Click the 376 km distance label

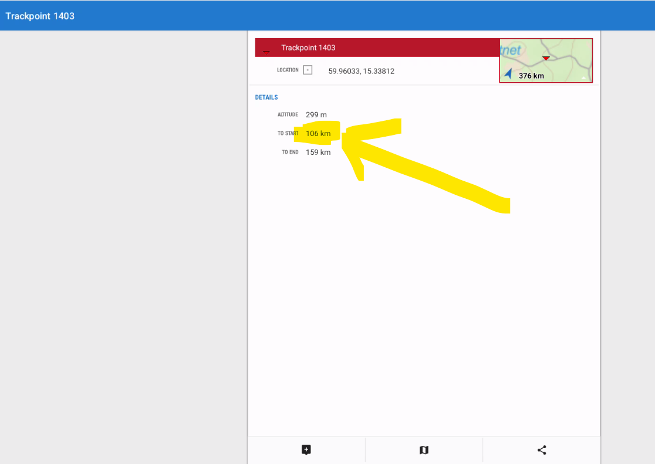pos(531,76)
